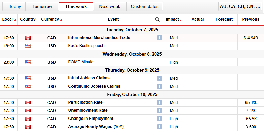Select the Tomorrow tab
The height and width of the screenshot is (135, 264).
pyautogui.click(x=42, y=6)
